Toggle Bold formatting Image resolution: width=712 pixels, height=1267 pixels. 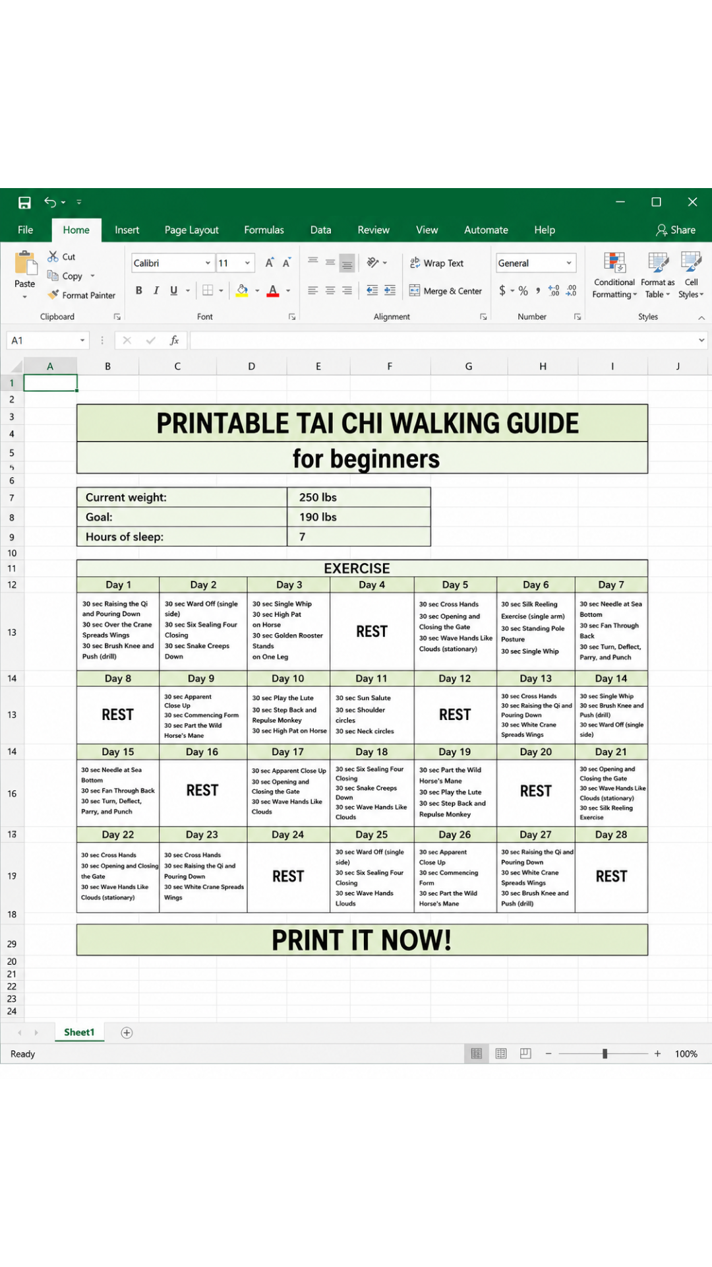tap(139, 290)
